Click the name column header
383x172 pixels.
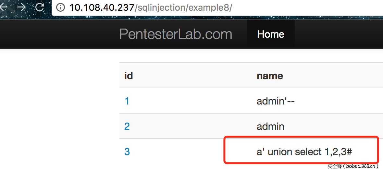click(270, 76)
